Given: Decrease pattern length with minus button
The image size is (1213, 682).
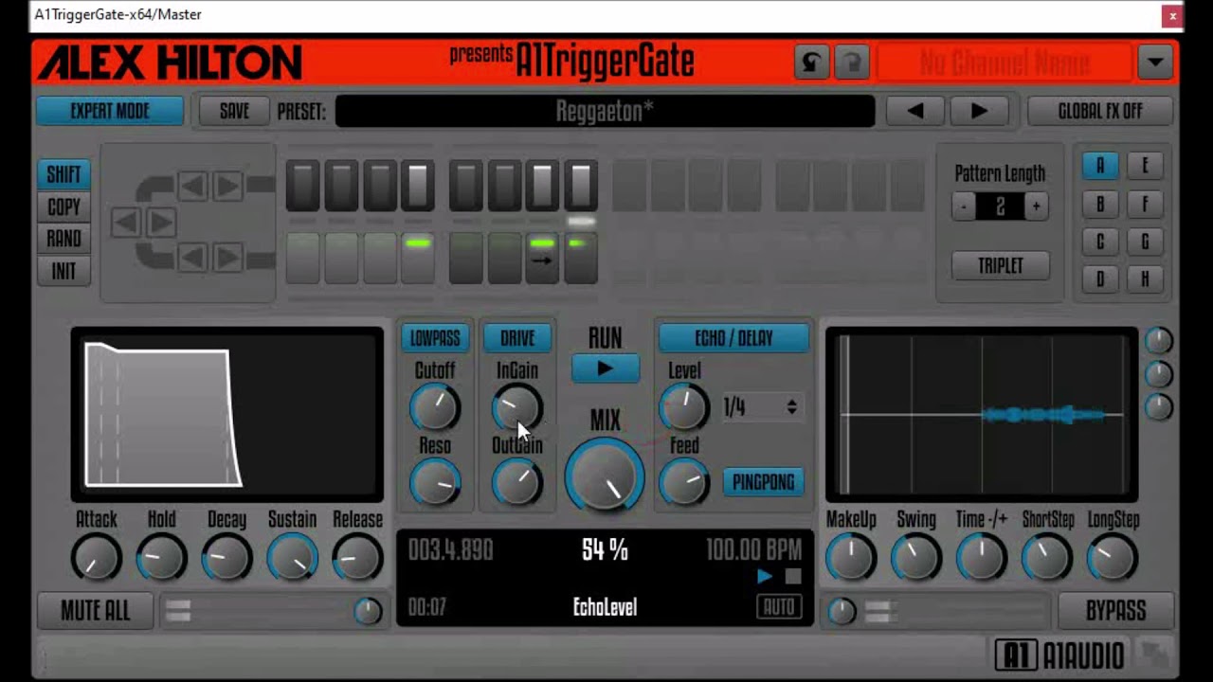Looking at the screenshot, I should coord(964,206).
